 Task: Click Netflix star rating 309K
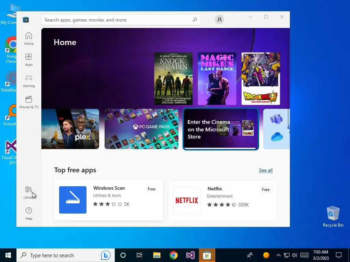tap(228, 205)
